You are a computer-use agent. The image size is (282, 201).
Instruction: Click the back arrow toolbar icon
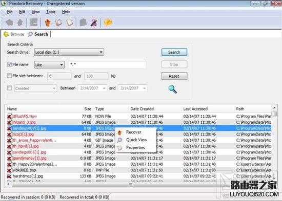click(9, 23)
